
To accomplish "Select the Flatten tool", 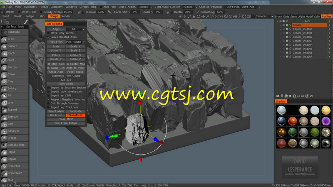I will point(15,67).
